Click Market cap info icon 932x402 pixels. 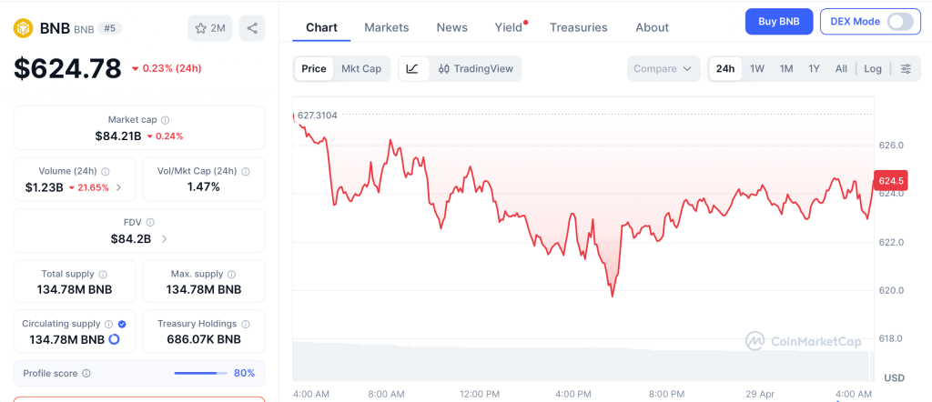tap(165, 120)
